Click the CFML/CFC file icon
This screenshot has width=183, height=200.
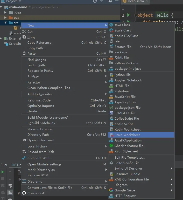click(x=111, y=113)
